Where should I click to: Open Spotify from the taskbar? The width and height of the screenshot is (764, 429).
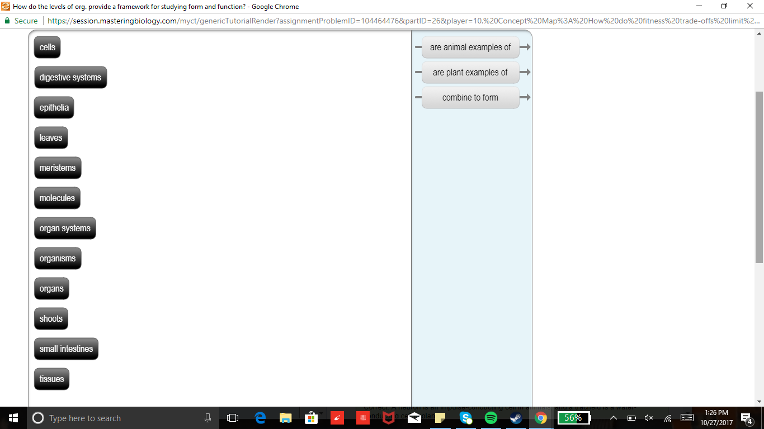[491, 418]
